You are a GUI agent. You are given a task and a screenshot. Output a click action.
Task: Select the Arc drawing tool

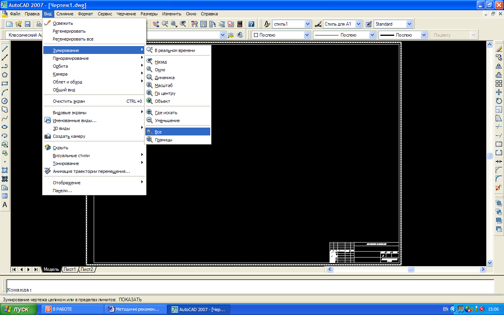pos(5,92)
